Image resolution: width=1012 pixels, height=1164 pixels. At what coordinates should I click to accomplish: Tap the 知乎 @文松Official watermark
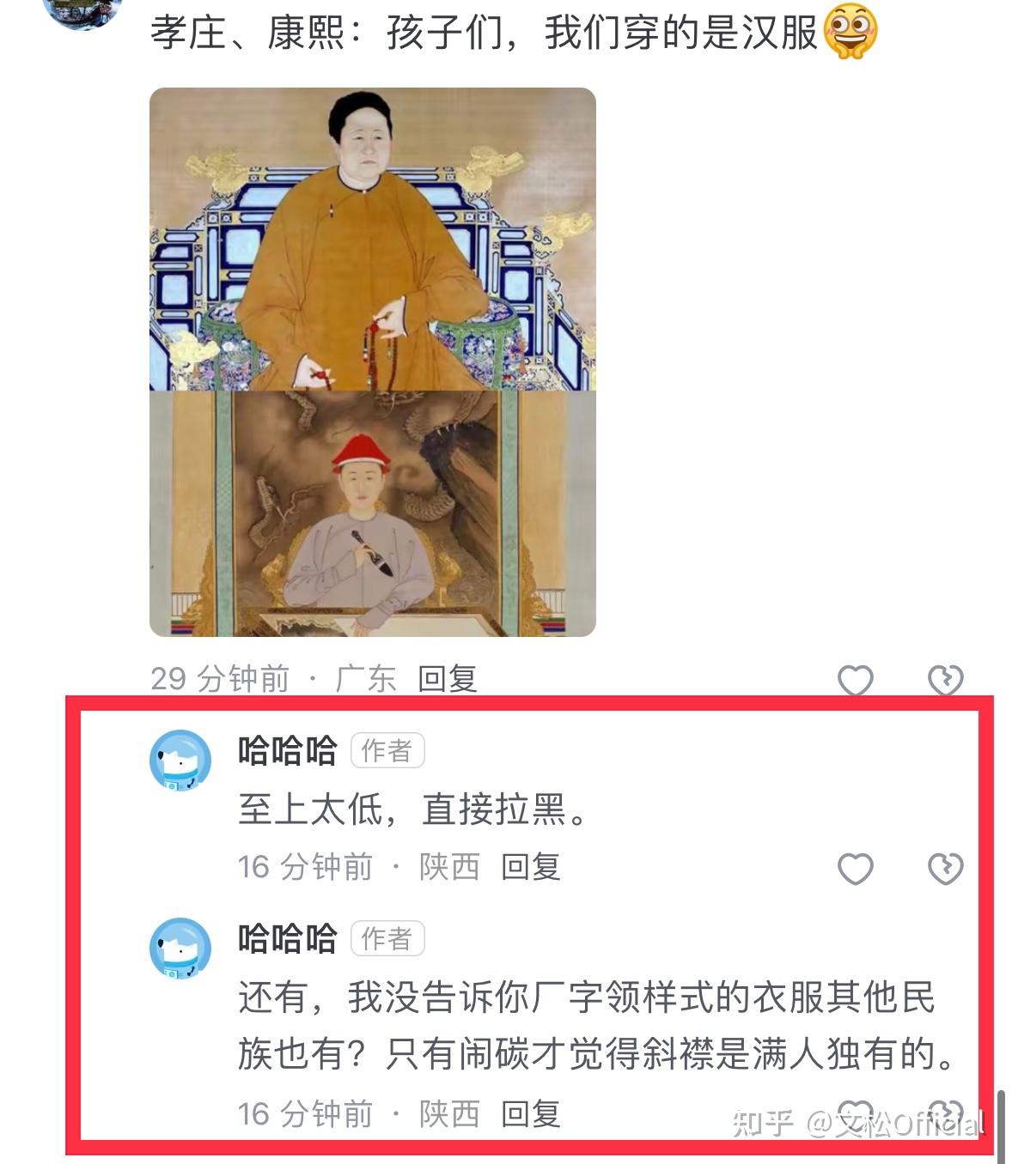point(857,1124)
